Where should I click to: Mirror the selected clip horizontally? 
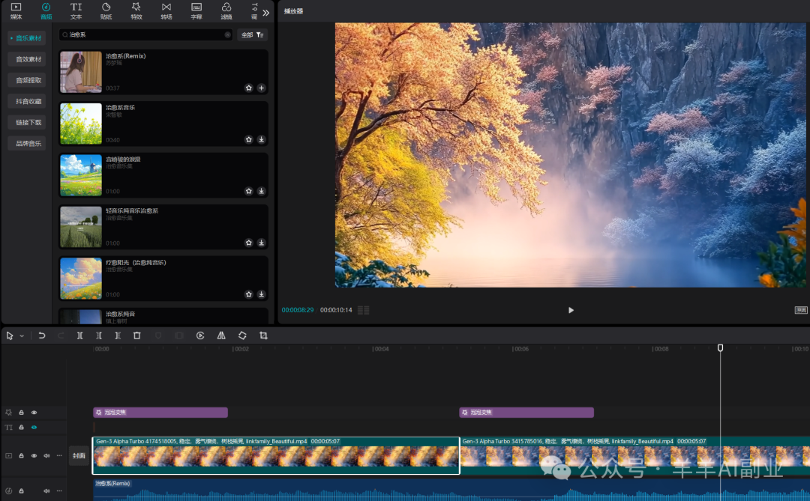coord(221,335)
